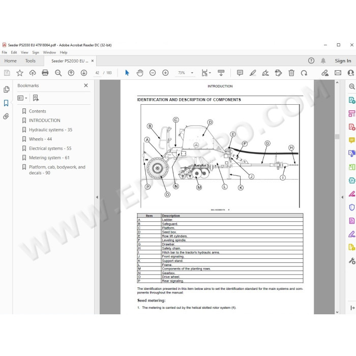Go to previous page arrow

pyautogui.click(x=71, y=73)
